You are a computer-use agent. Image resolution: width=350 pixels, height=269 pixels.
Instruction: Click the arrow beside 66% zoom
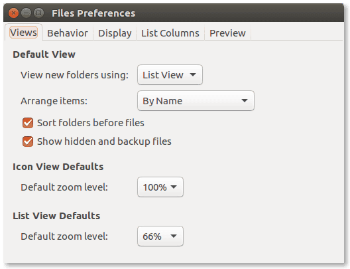click(x=174, y=236)
